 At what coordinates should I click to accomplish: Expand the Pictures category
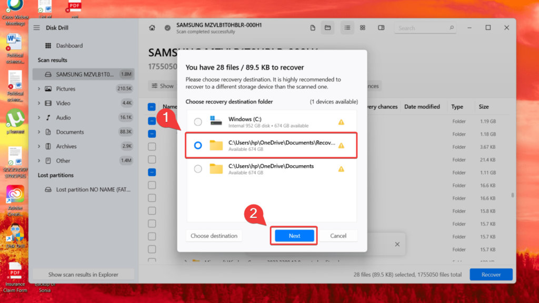(39, 89)
